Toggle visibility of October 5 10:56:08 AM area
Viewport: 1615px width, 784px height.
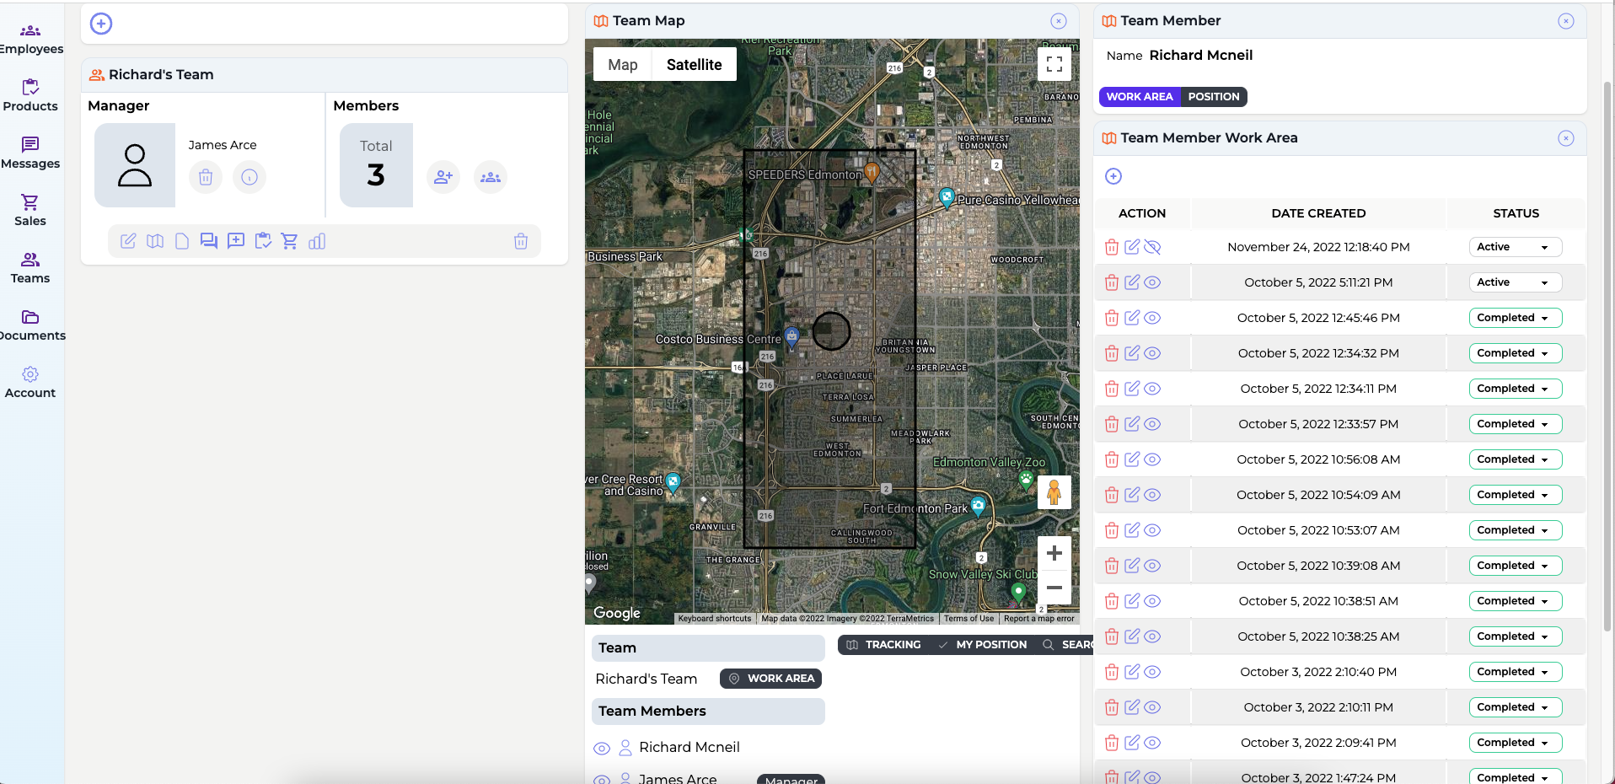pyautogui.click(x=1152, y=459)
